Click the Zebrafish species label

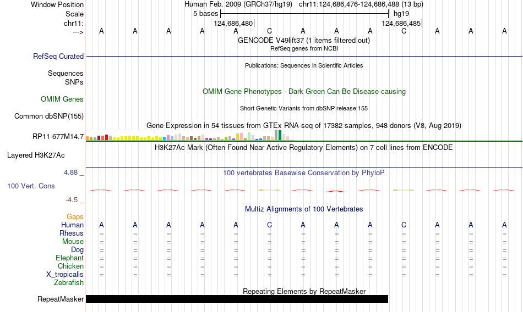click(x=69, y=282)
